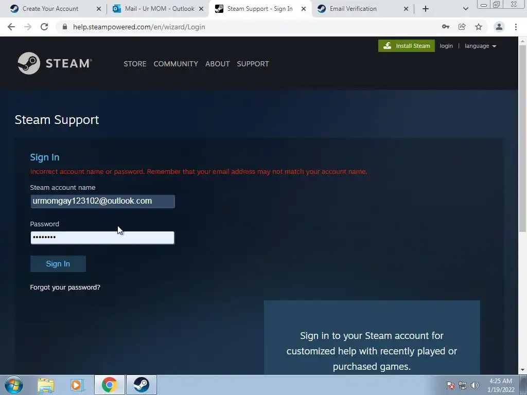The width and height of the screenshot is (527, 395).
Task: Expand the tab search chevron
Action: coord(465,9)
